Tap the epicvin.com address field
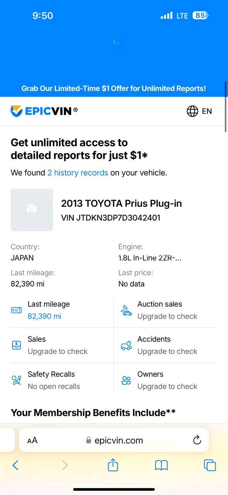 click(114, 440)
